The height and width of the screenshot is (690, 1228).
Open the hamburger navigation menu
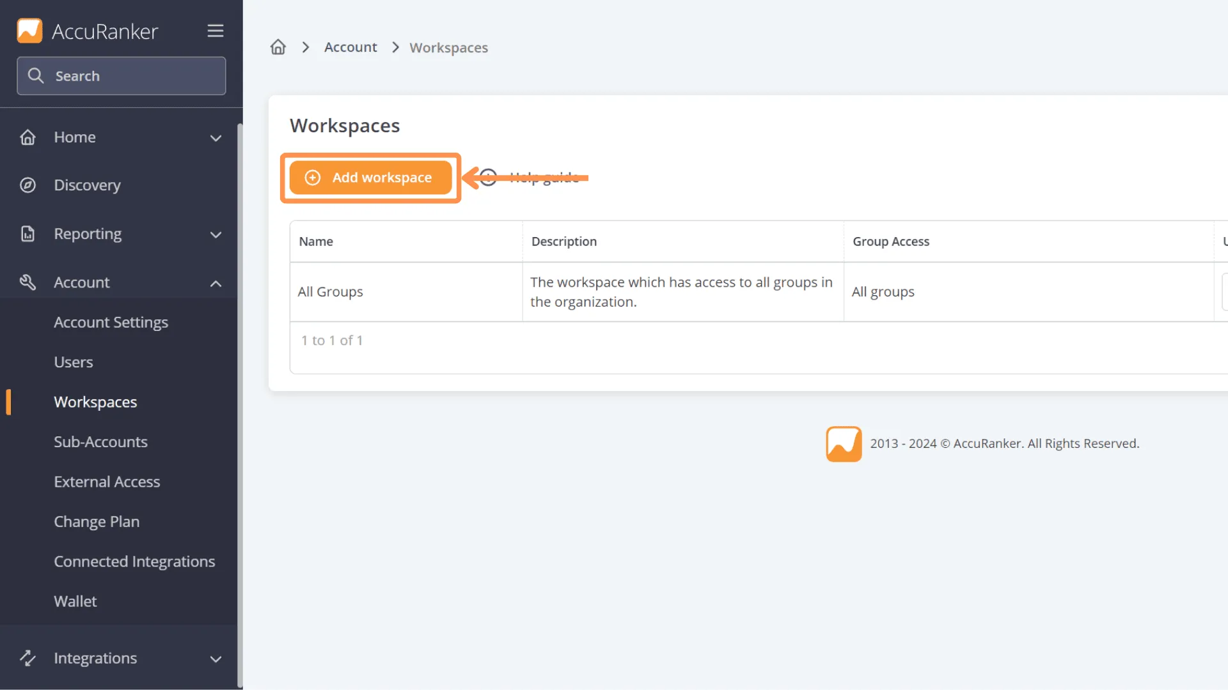pos(215,30)
